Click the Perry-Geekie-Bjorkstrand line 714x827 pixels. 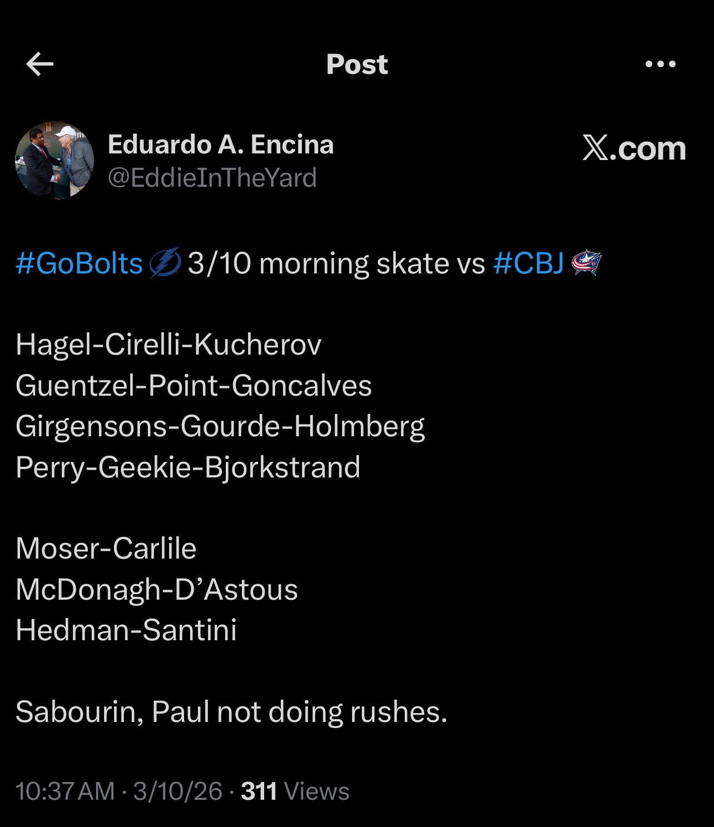[x=188, y=467]
